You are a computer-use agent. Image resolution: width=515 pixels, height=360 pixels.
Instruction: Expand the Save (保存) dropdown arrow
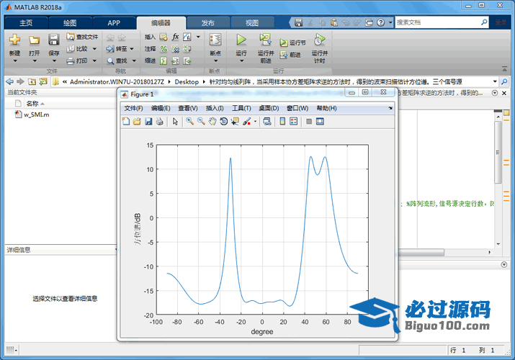54,61
